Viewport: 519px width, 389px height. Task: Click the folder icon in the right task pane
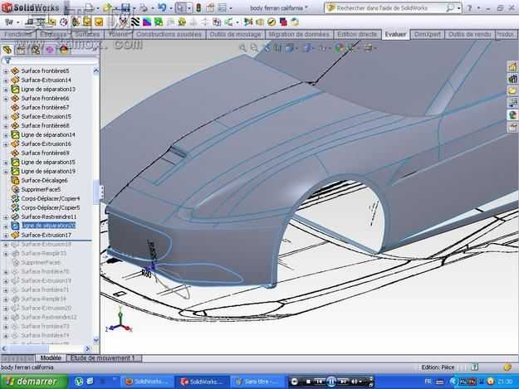(512, 90)
